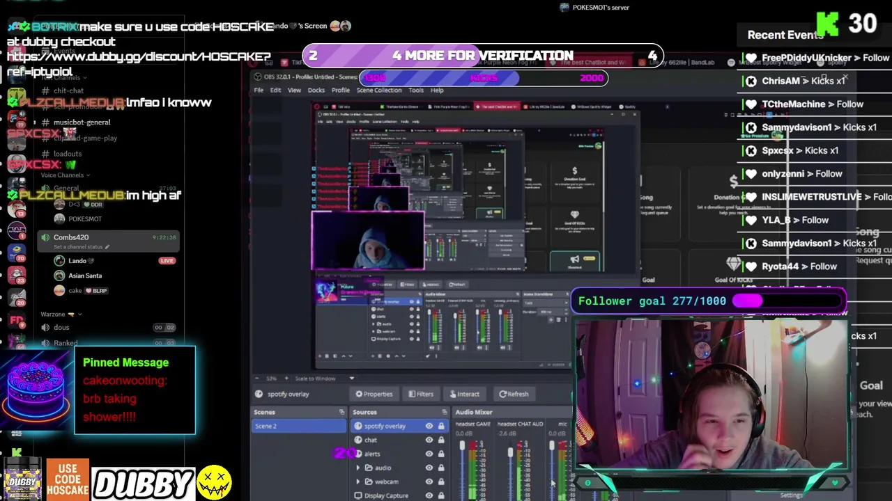Toggle the lock on the audio group
The height and width of the screenshot is (501, 892).
point(441,468)
